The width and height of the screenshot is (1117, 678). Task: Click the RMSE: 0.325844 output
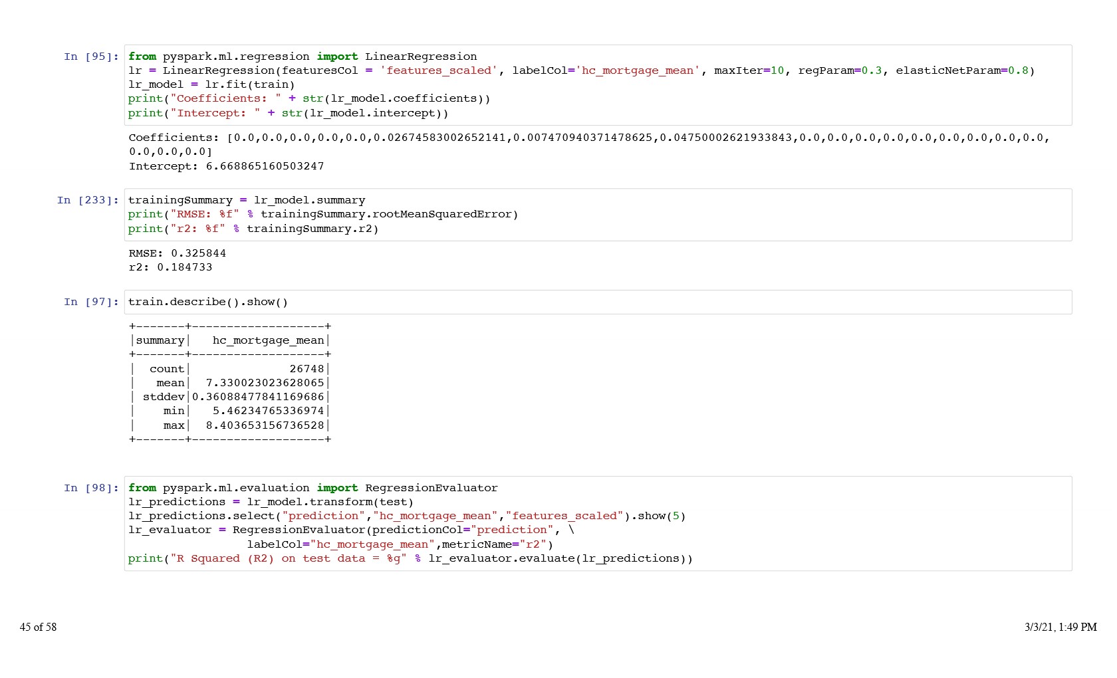coord(178,253)
